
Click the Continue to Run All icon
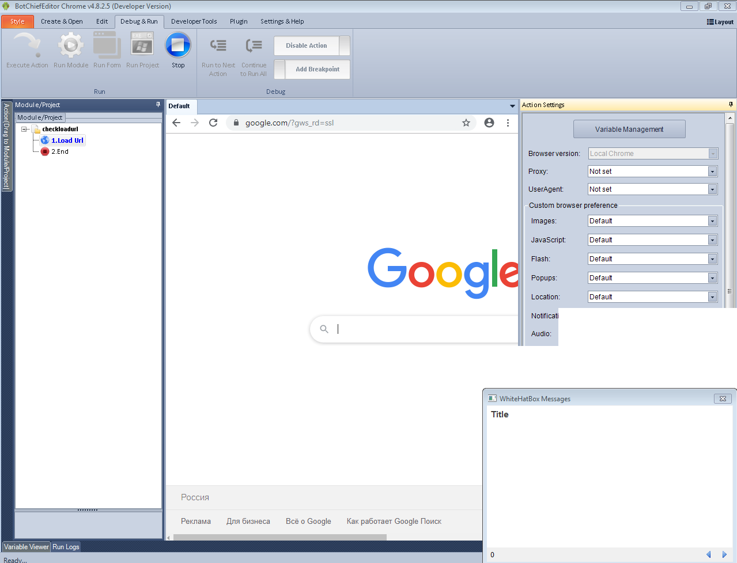(254, 45)
